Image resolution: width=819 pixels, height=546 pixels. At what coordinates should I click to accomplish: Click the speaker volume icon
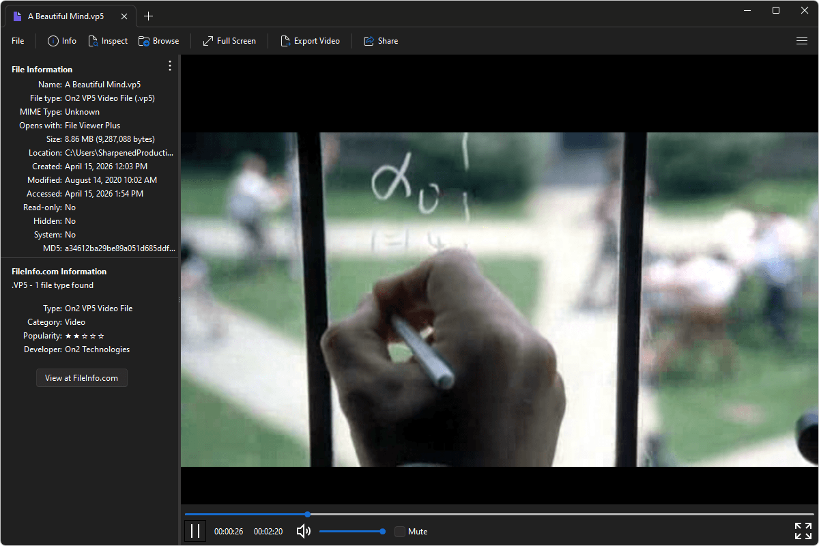pos(303,531)
